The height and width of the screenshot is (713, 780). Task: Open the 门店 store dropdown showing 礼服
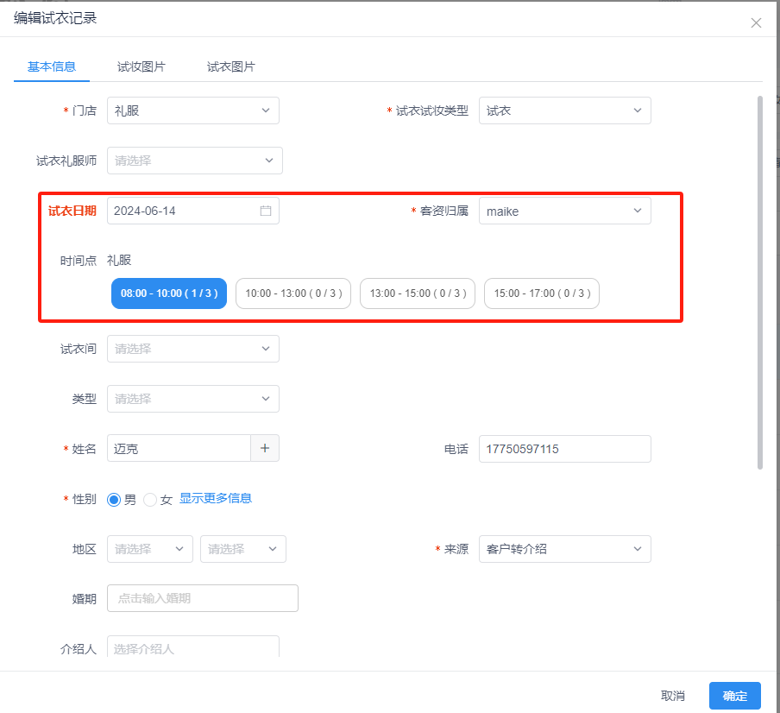pos(192,110)
